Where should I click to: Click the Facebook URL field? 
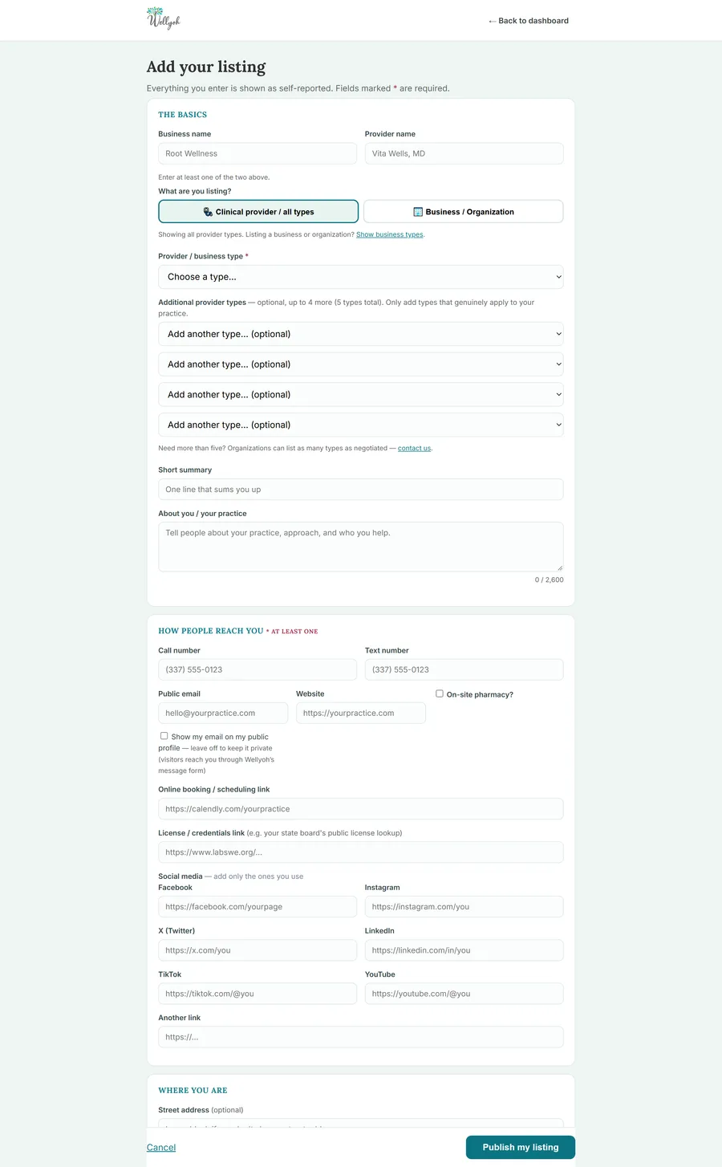tap(258, 907)
